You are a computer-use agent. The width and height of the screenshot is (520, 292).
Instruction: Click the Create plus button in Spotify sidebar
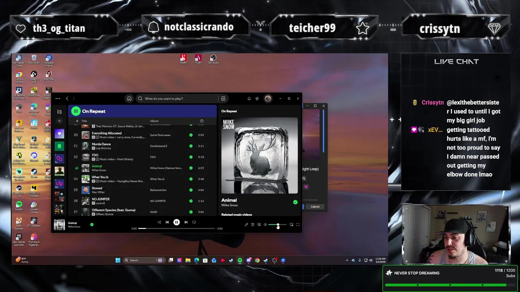point(59,121)
